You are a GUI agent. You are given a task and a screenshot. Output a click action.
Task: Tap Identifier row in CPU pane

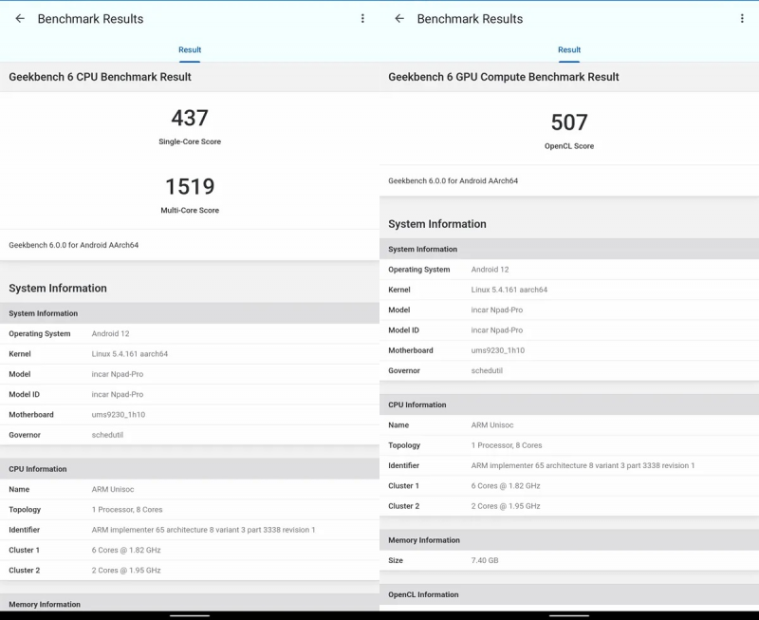190,530
